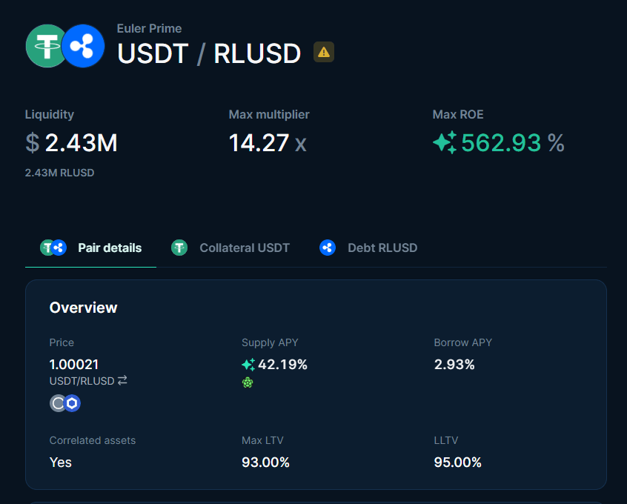627x504 pixels.
Task: Switch to the Collateral USDT tab
Action: coord(230,248)
